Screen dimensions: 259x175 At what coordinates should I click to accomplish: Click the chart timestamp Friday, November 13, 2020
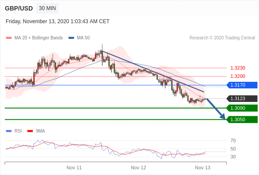click(x=58, y=21)
